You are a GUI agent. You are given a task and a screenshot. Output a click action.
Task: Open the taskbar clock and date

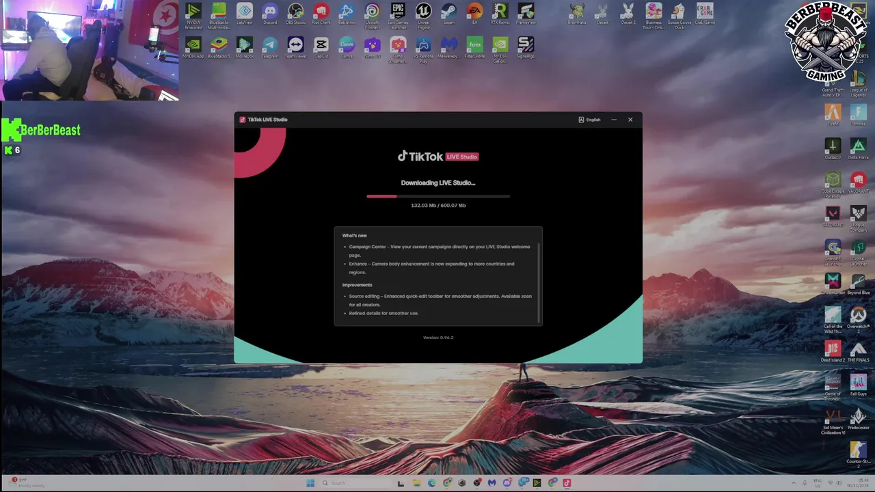tap(859, 483)
